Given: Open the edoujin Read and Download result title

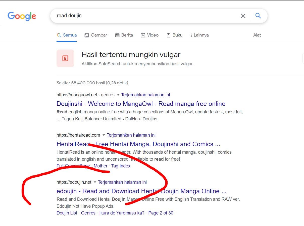Looking at the screenshot, I should point(141,191).
